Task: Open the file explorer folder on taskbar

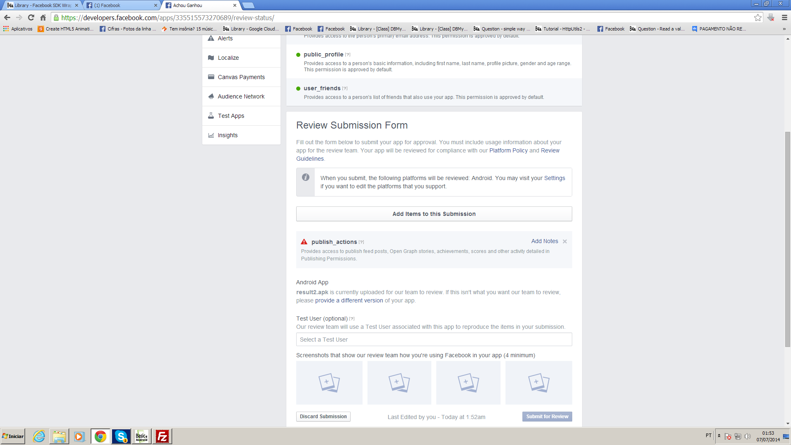Action: click(x=59, y=436)
